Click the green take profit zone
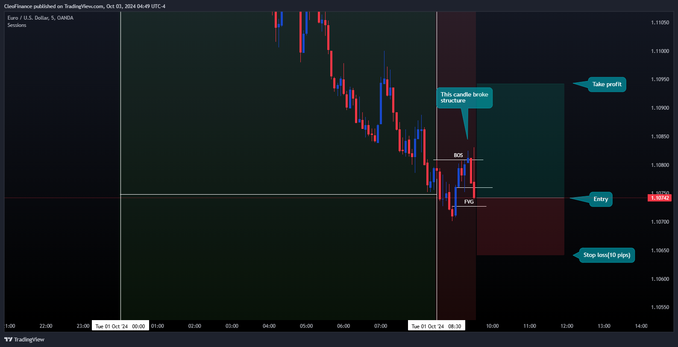The image size is (678, 347). pyautogui.click(x=520, y=141)
